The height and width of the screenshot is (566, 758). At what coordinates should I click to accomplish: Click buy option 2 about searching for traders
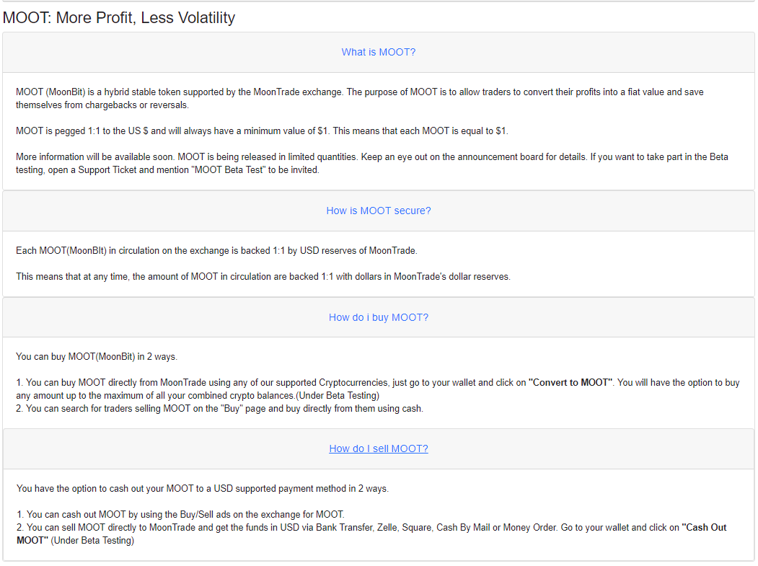(219, 408)
